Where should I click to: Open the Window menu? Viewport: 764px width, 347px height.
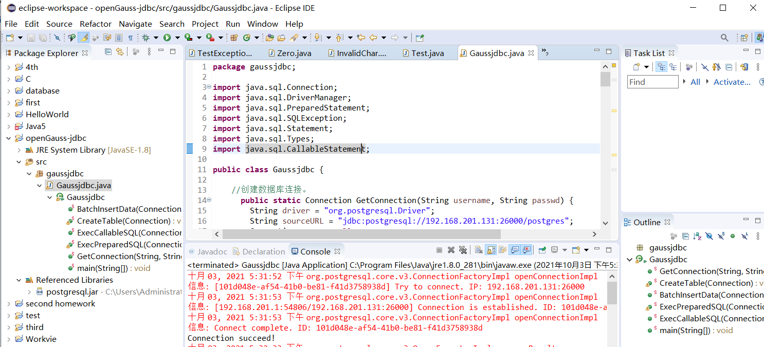pyautogui.click(x=263, y=24)
